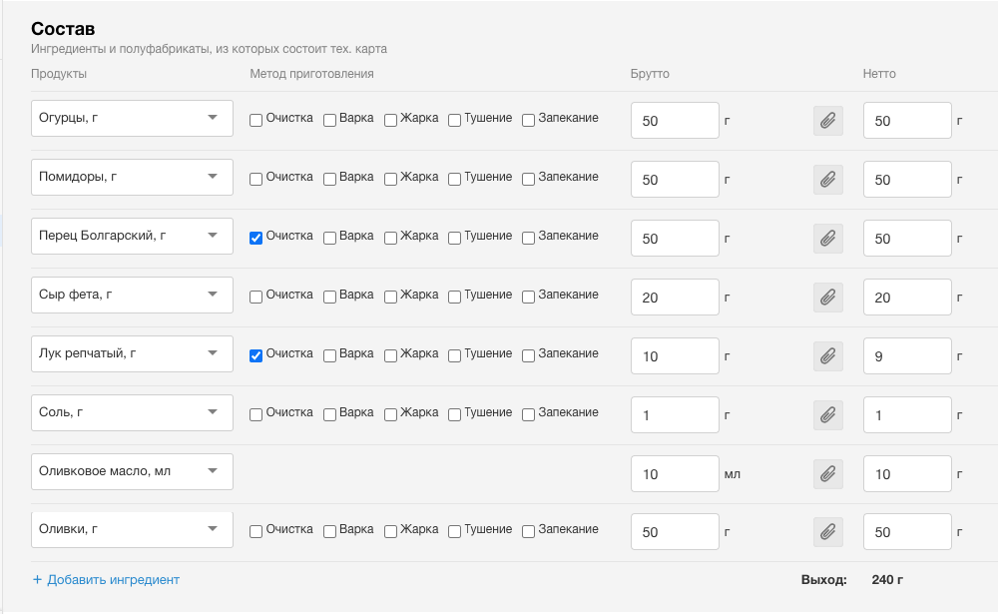Click the Брутто field for Соль
Screen dimensions: 998x614
pyautogui.click(x=674, y=414)
